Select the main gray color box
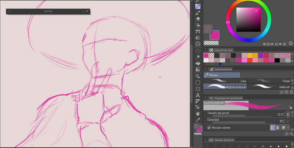This screenshot has width=294, height=148. coord(208,29)
